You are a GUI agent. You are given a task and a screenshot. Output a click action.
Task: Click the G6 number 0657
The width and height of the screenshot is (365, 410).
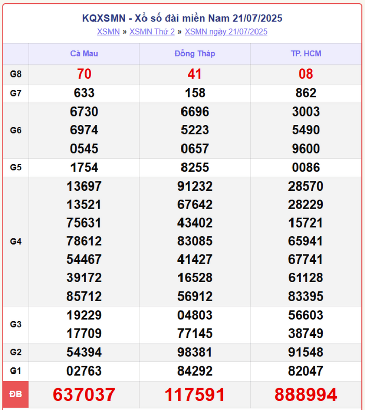pyautogui.click(x=195, y=149)
